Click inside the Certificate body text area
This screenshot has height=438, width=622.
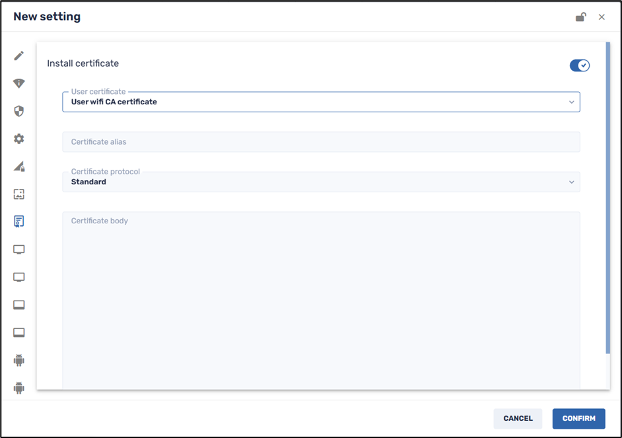coord(321,297)
